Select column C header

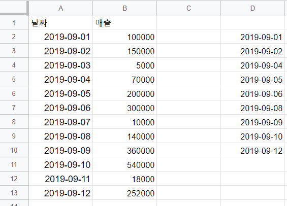pos(189,8)
